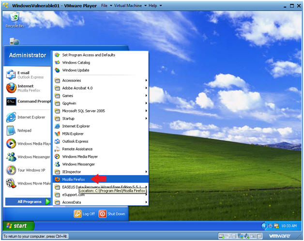Expand Microsoft SQL Server 2005 folder
Screen dimensions: 304x241
pos(100,111)
